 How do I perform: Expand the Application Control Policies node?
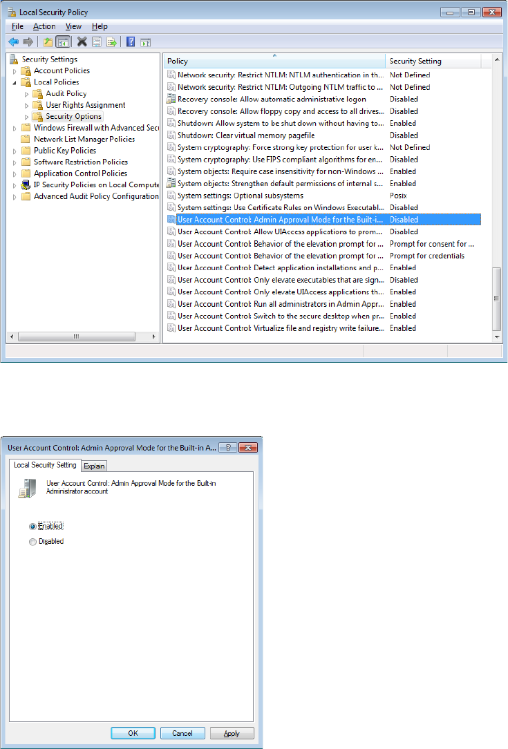15,174
